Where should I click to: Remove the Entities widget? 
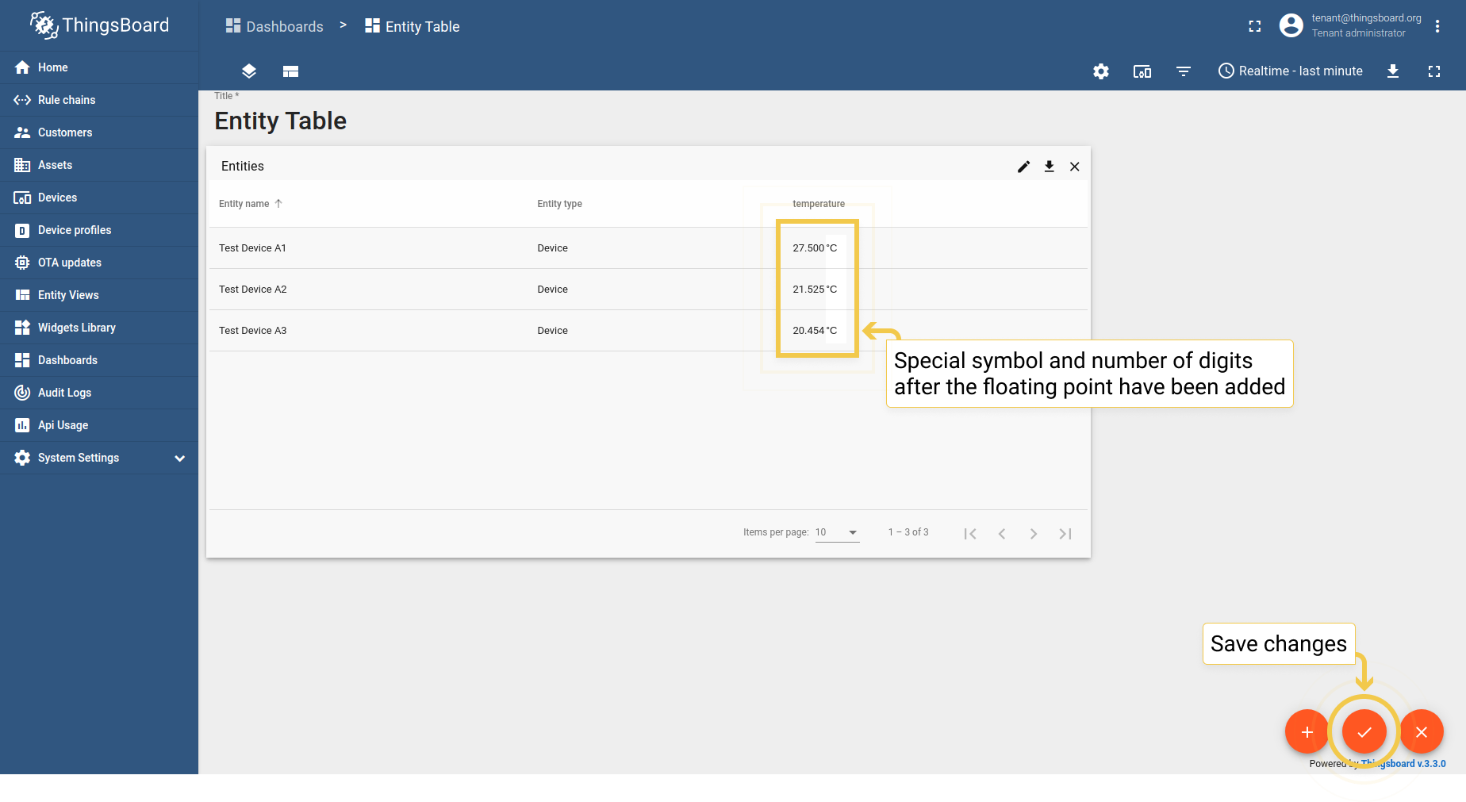coord(1074,167)
